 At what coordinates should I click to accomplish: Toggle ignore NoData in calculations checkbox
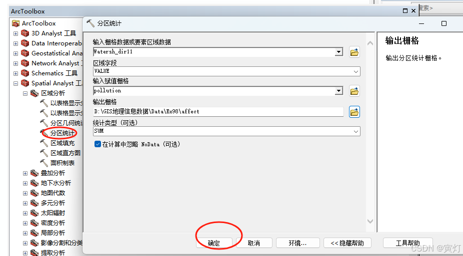97,144
